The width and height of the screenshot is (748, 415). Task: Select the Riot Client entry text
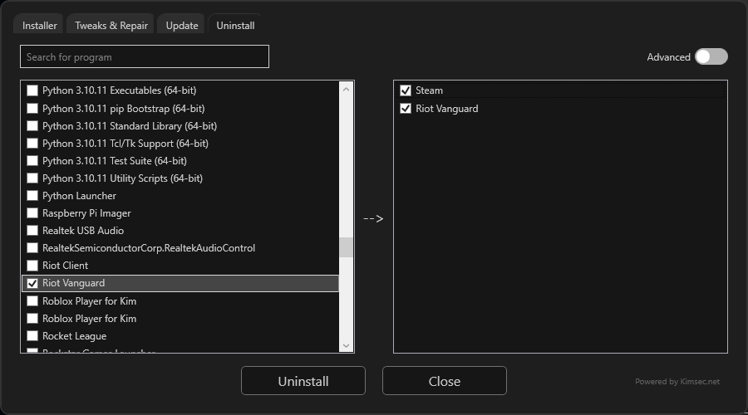[66, 266]
